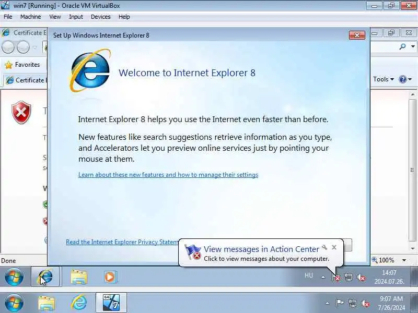
Task: Click the Action Center flag in guest tray
Action: click(336, 278)
